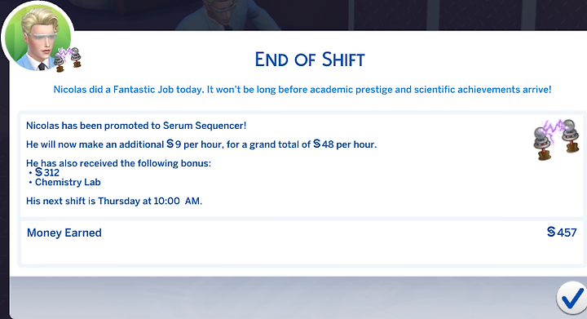
Task: Click the Simoleon symbol next to 457
Action: click(551, 232)
